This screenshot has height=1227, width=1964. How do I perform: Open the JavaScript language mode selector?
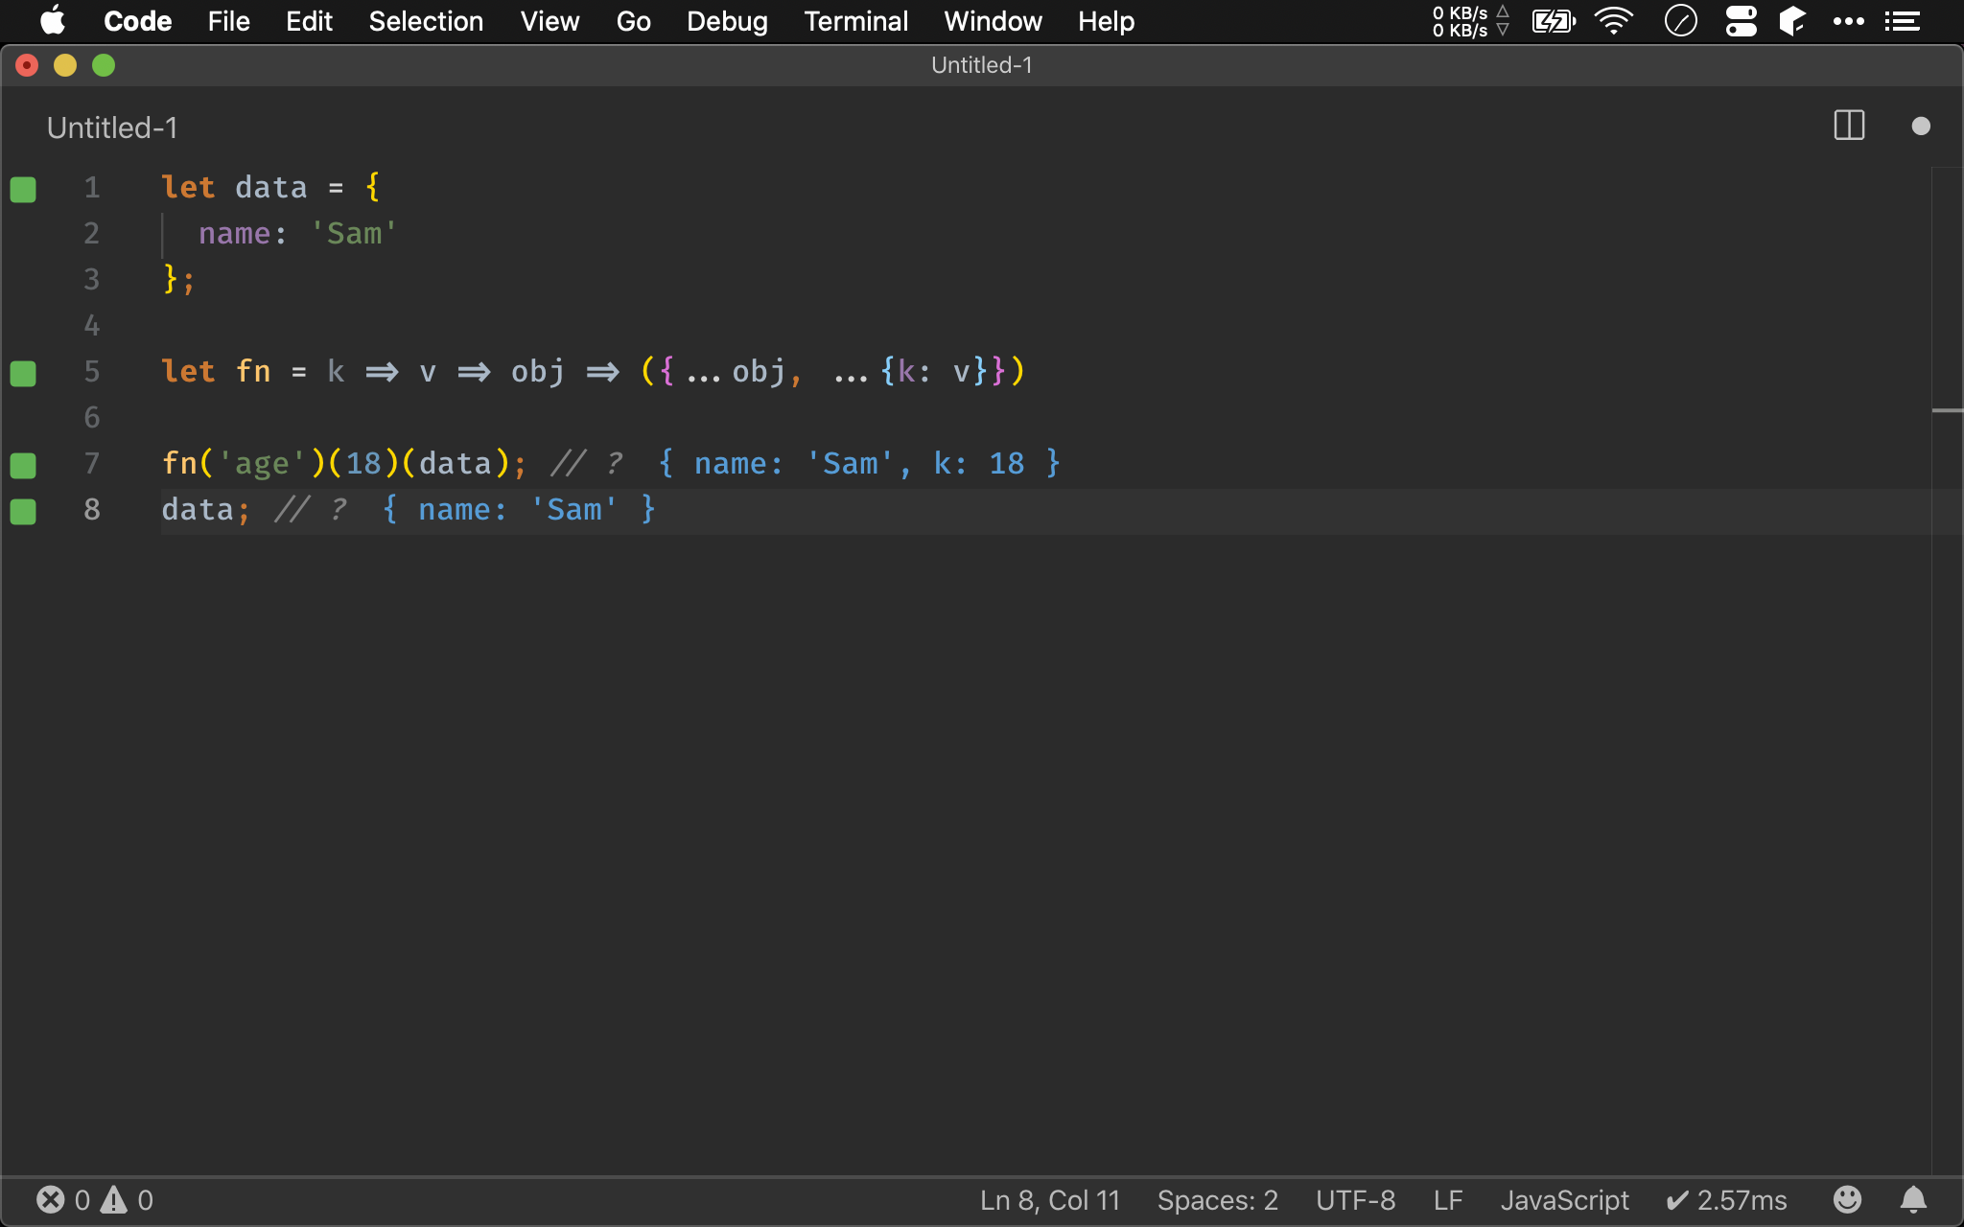(1564, 1200)
